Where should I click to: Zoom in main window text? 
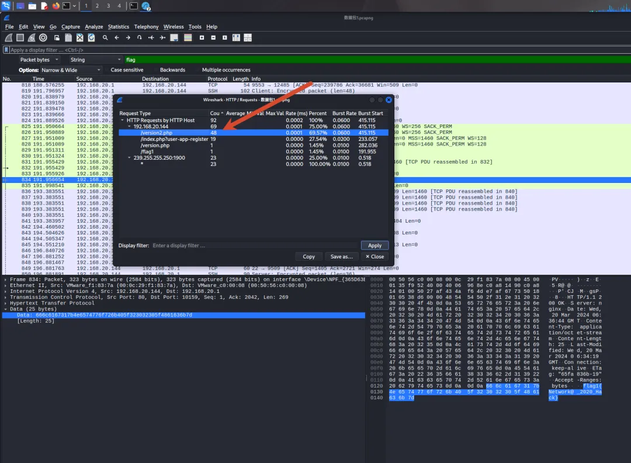[202, 38]
